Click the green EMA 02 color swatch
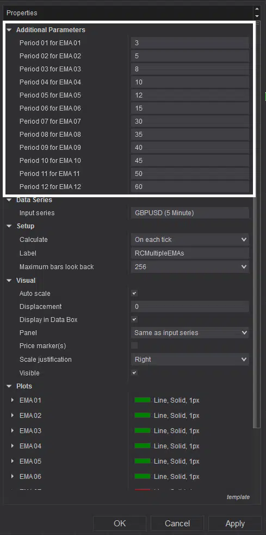The image size is (266, 535). click(143, 416)
